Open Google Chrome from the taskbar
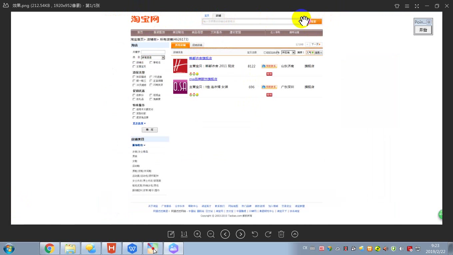Image resolution: width=453 pixels, height=255 pixels. click(x=50, y=248)
